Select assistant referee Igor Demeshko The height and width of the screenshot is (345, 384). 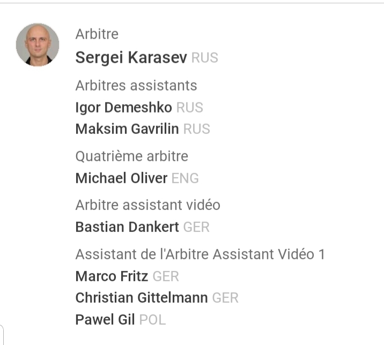(x=123, y=108)
